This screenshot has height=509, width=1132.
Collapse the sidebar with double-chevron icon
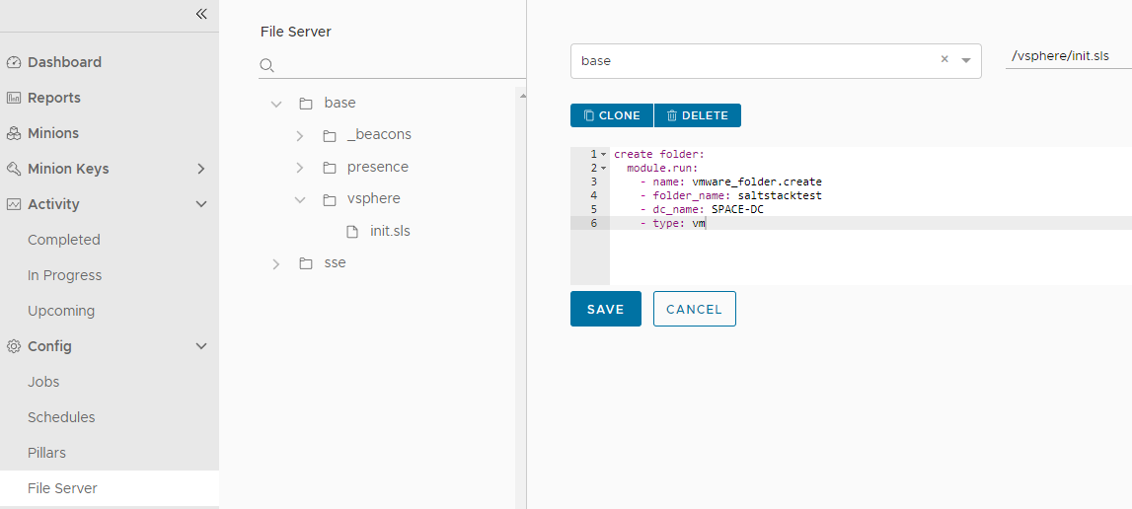tap(201, 14)
